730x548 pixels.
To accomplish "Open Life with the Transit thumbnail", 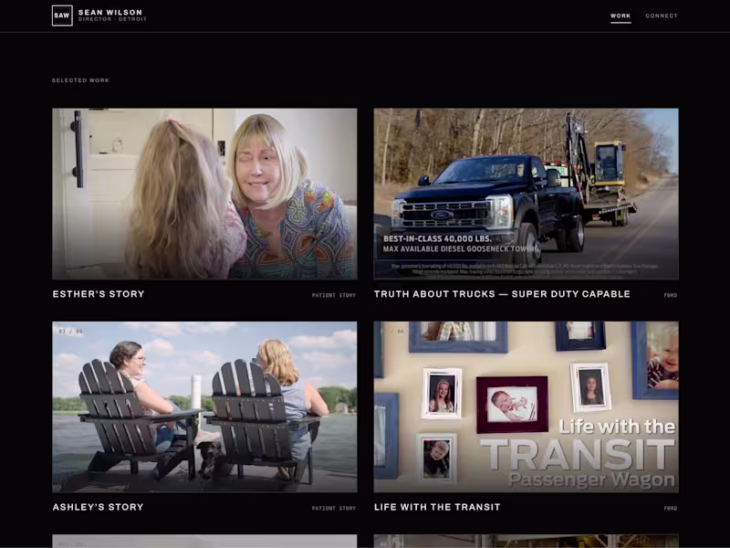I will (x=527, y=406).
